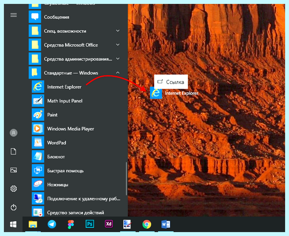This screenshot has width=289, height=236.
Task: Expand the Спец. возможности folder chevron
Action: click(118, 30)
